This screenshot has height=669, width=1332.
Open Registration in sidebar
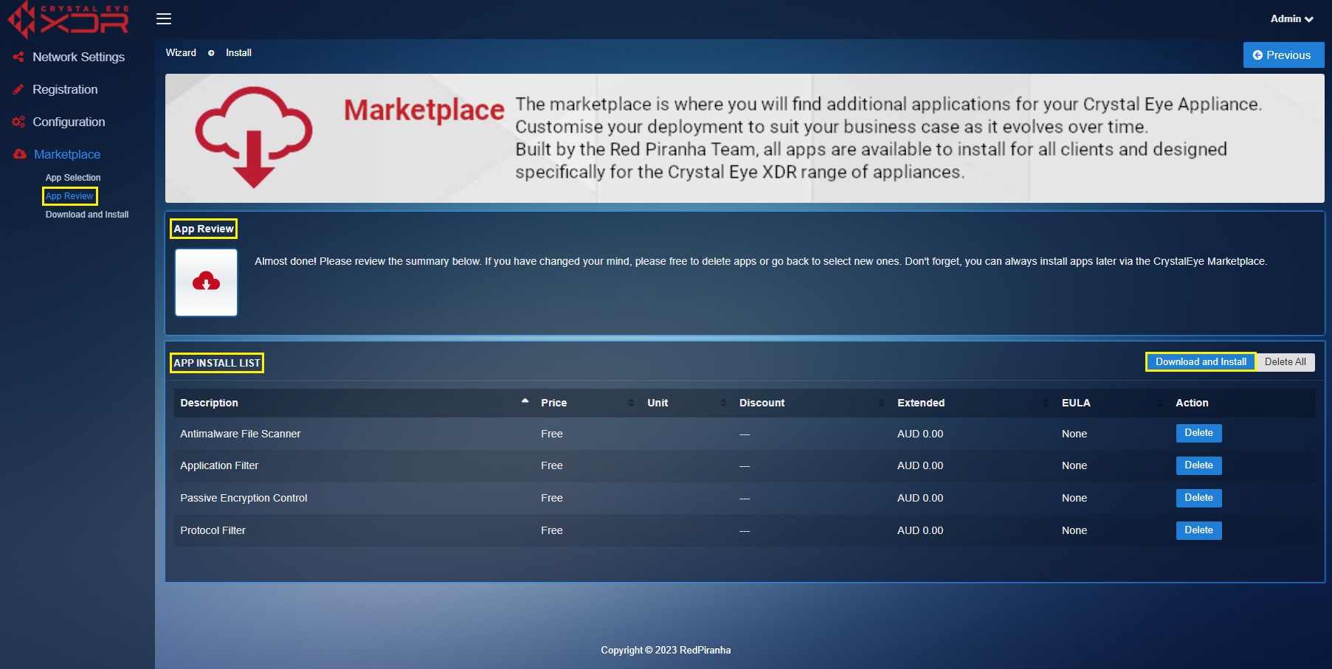[x=65, y=89]
